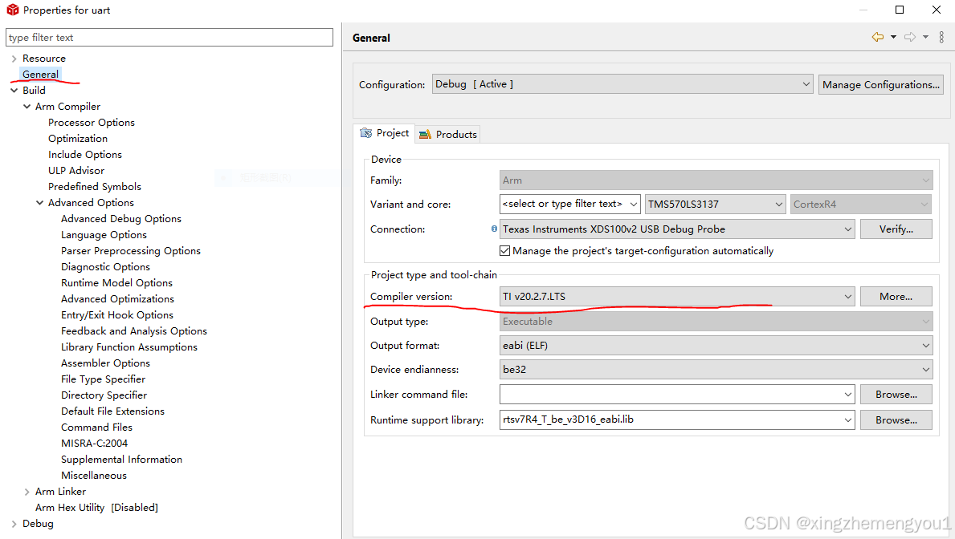Click the connection info icon
Viewport: 955px width, 539px height.
(494, 229)
